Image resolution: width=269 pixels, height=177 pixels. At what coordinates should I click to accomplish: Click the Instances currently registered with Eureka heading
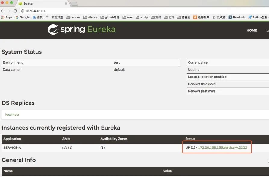click(61, 128)
